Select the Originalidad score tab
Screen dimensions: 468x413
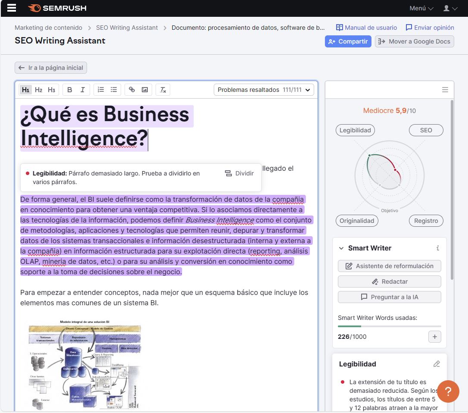(356, 221)
